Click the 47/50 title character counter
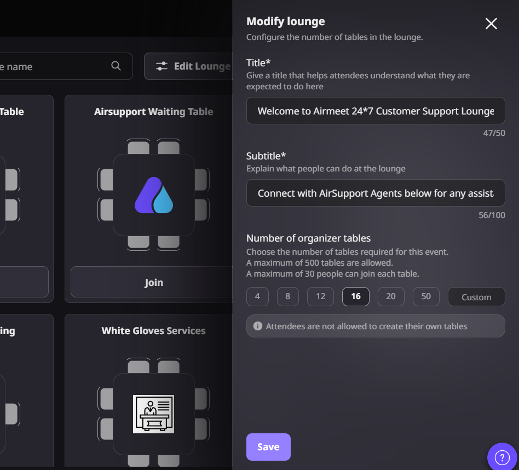This screenshot has height=470, width=519. click(x=494, y=133)
